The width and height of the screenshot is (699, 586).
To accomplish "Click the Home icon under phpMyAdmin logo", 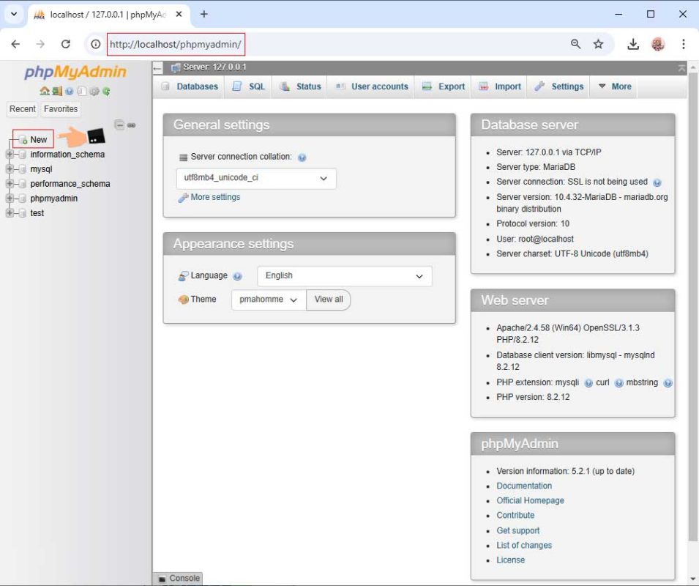I will (x=45, y=92).
